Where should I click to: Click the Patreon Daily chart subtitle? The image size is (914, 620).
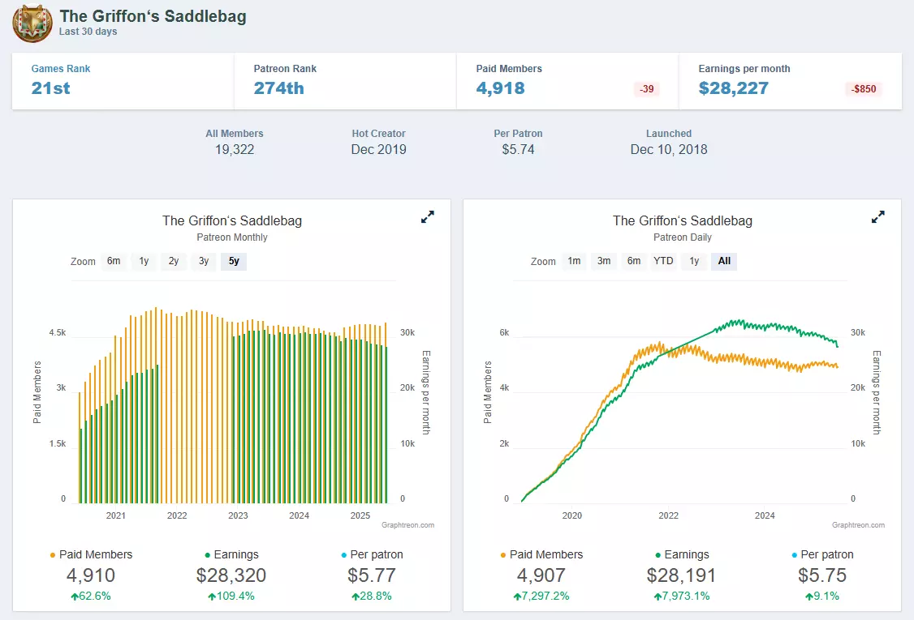click(683, 237)
